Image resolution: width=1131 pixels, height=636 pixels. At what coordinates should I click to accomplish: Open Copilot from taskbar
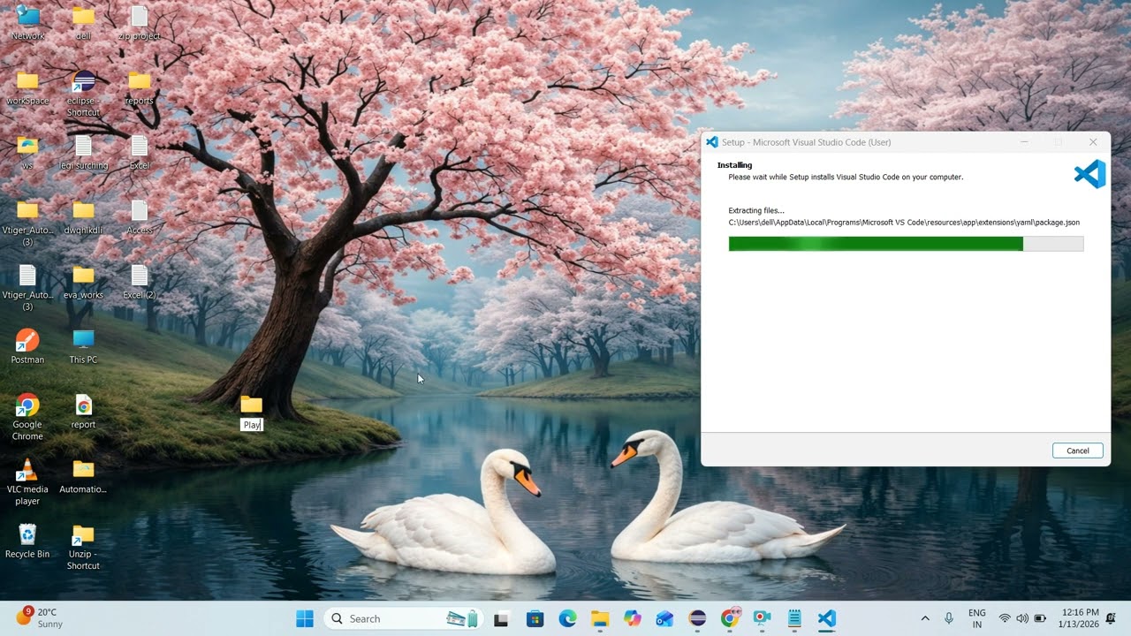coord(632,618)
